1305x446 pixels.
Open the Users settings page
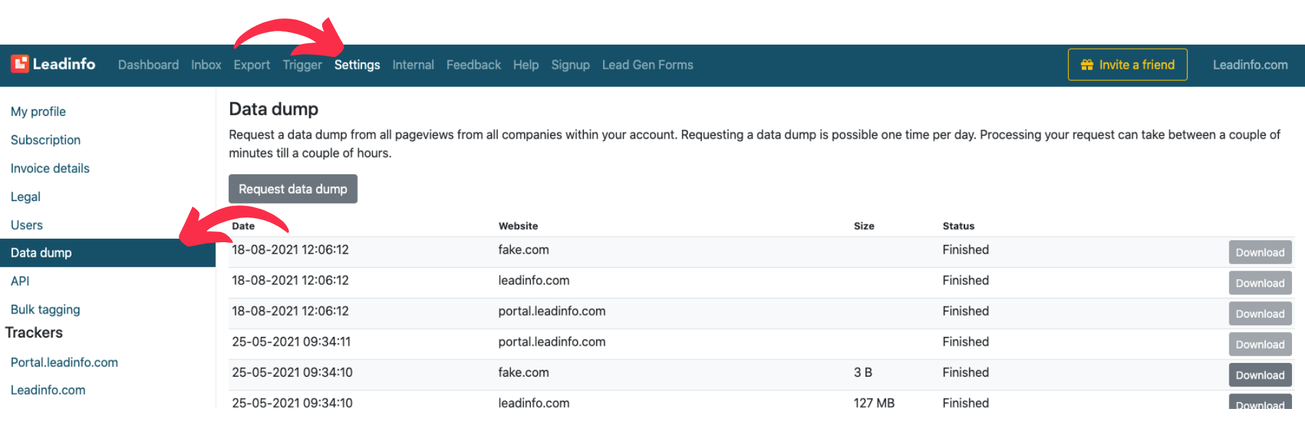pos(27,224)
